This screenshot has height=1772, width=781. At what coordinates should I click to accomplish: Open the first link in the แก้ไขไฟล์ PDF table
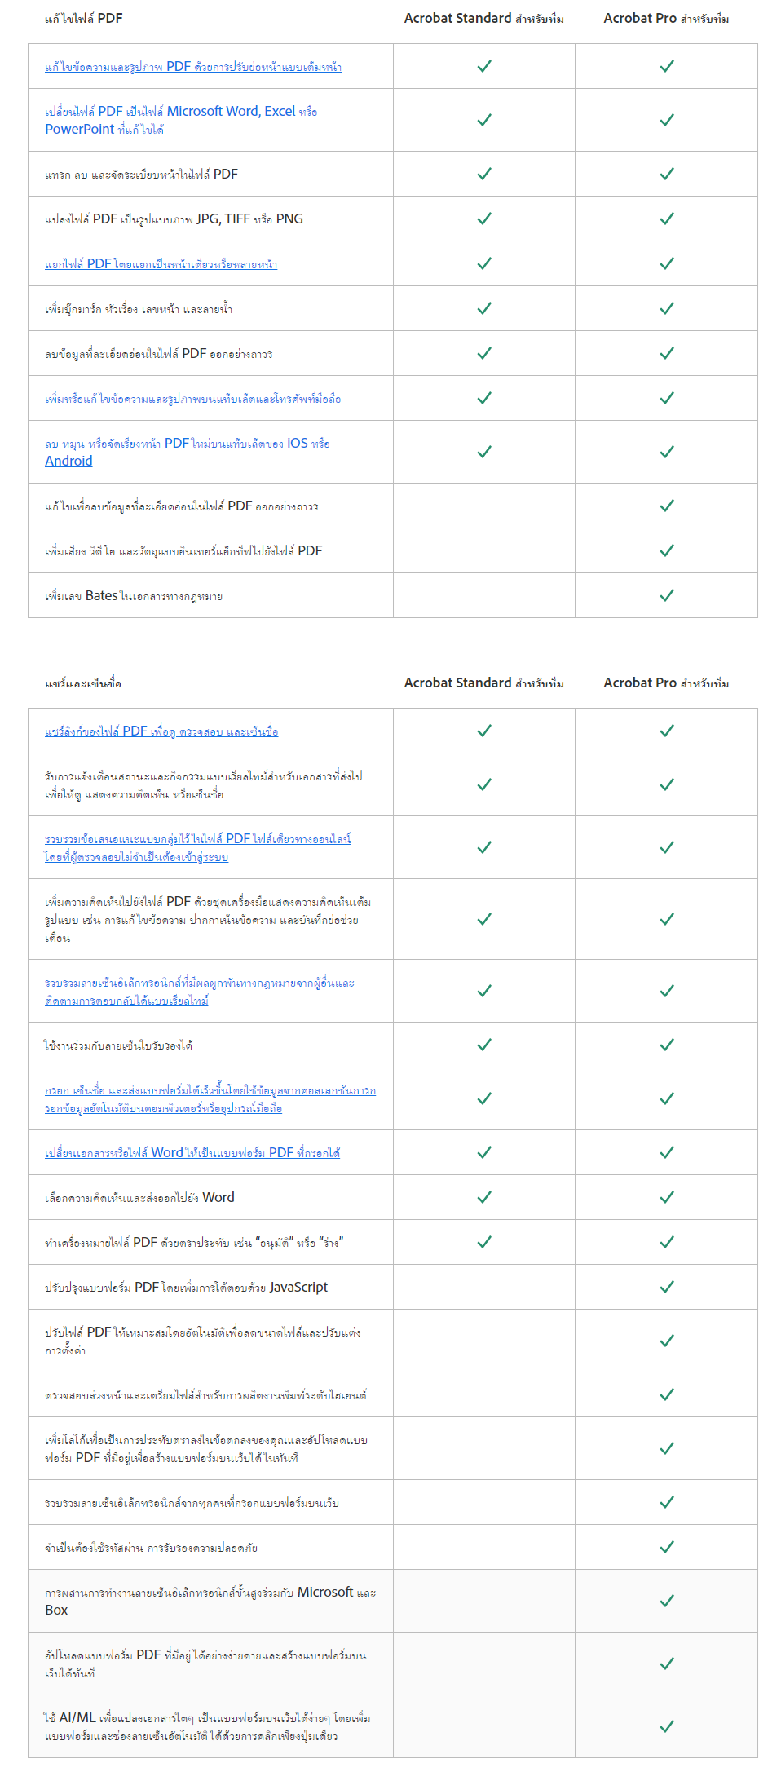193,67
